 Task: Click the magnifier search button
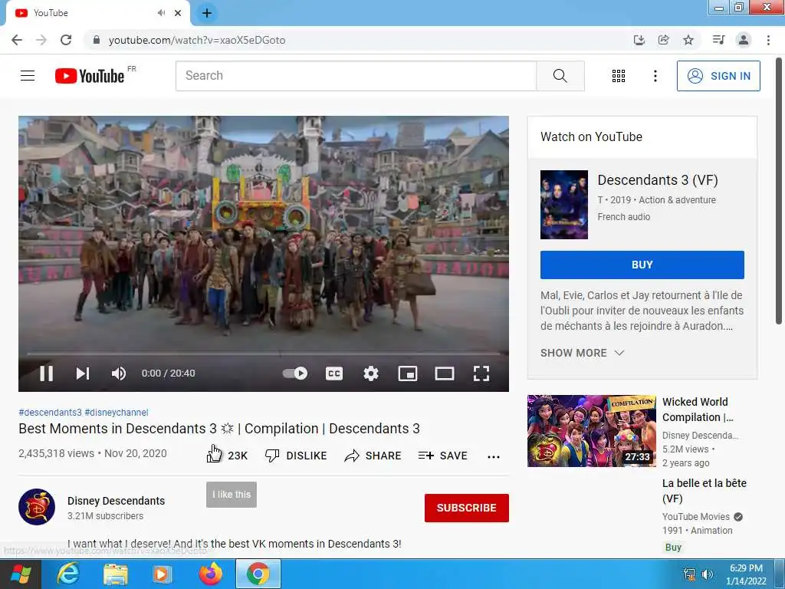560,76
